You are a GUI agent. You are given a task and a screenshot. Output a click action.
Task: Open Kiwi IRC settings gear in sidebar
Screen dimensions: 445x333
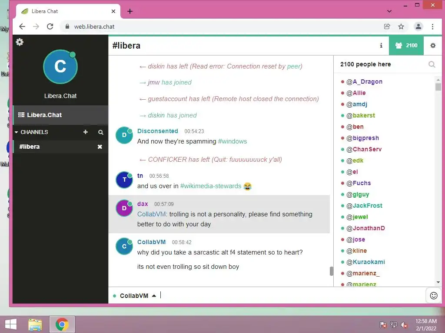tap(20, 42)
